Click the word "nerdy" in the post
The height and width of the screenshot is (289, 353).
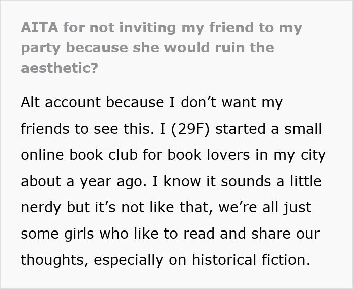pyautogui.click(x=41, y=207)
